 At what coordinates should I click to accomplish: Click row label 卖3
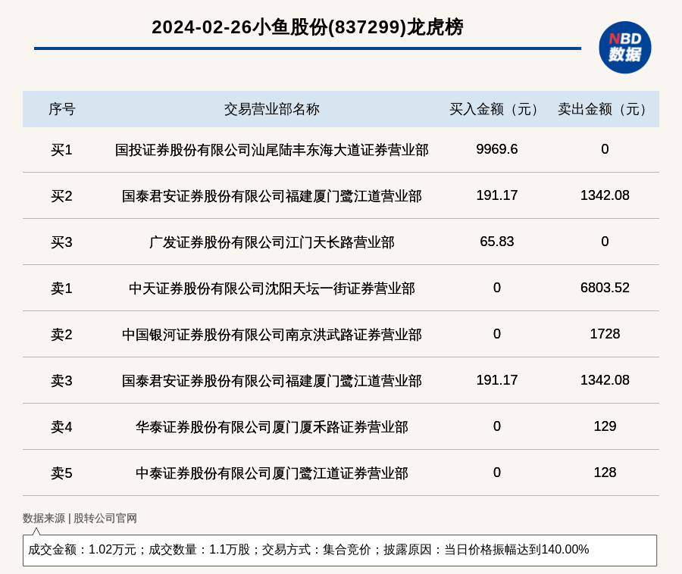(x=62, y=381)
